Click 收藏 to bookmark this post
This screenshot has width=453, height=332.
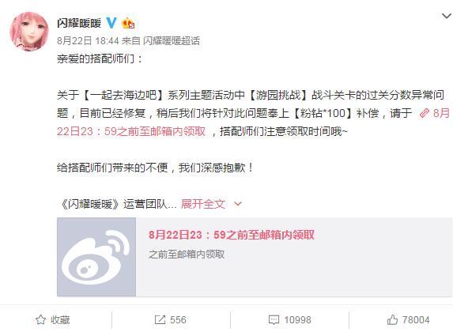click(x=60, y=320)
